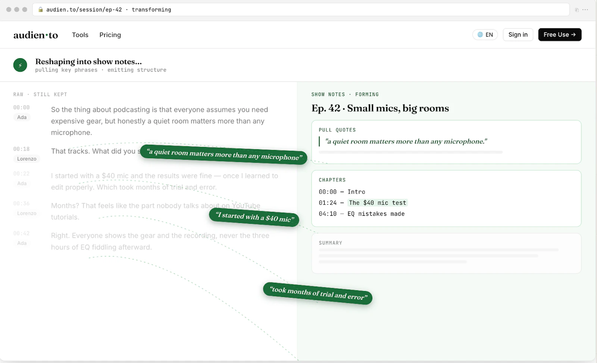
Task: Click the "Lorenzo" speaker tag at 00:36
Action: point(27,213)
